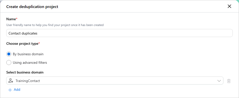Click the 'Create deduplication project' dialog title
Image resolution: width=239 pixels, height=98 pixels.
32,7
